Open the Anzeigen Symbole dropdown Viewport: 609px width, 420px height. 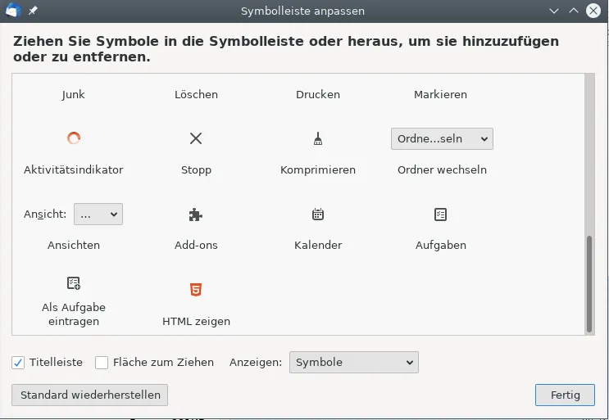[x=354, y=362]
